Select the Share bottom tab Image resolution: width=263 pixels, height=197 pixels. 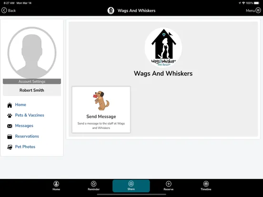pos(131,186)
